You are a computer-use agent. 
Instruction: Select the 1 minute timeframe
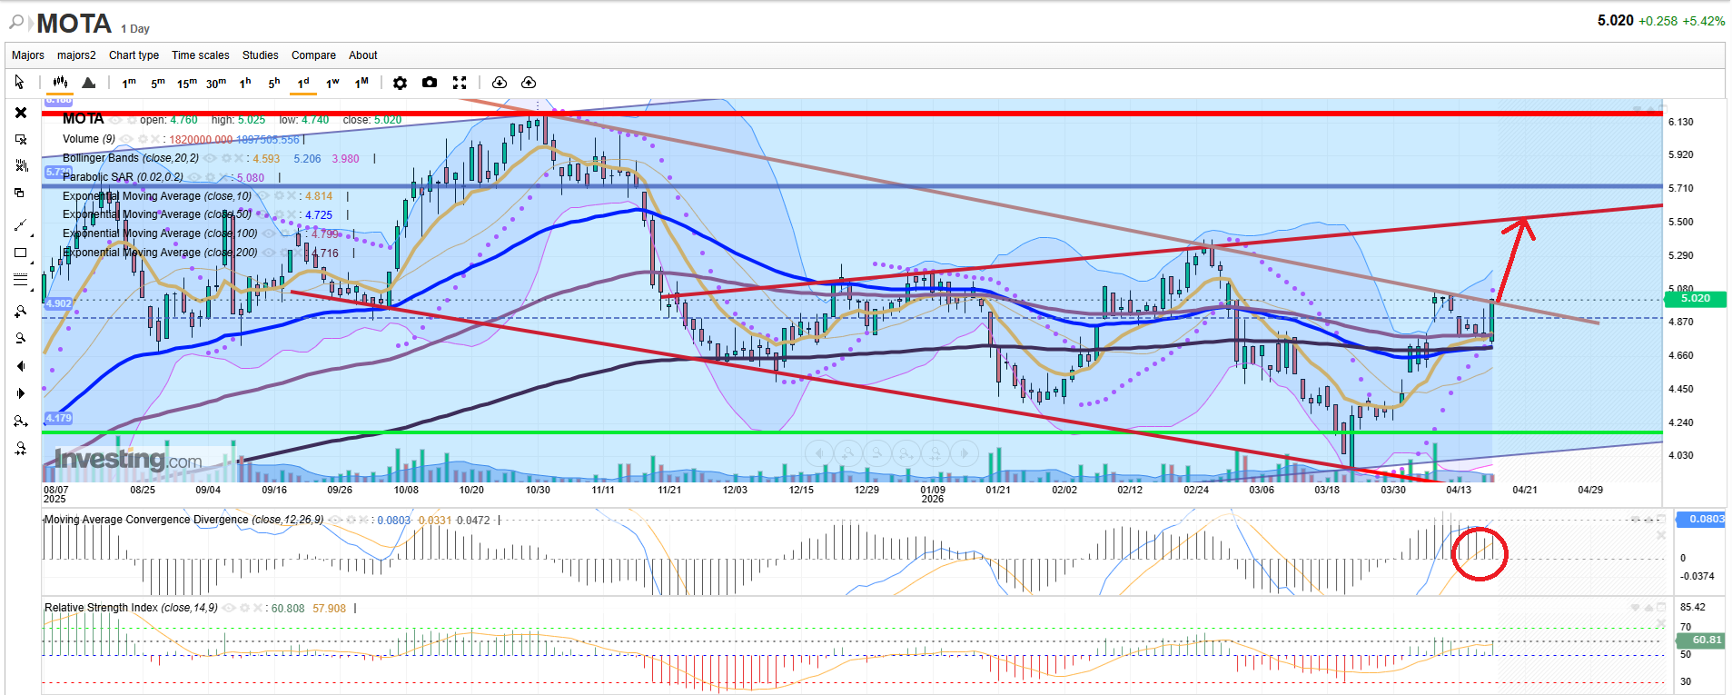(x=129, y=83)
